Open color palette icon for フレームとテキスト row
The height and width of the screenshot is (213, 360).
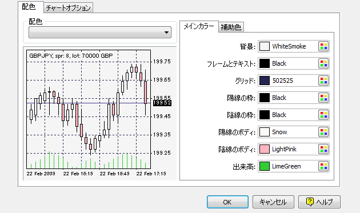coord(324,63)
